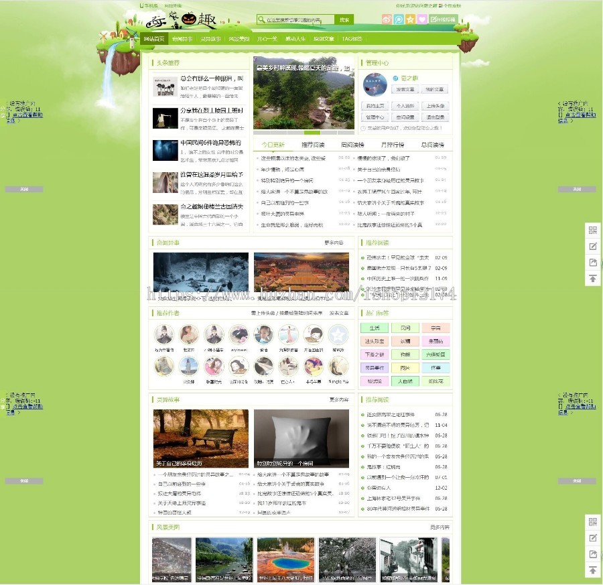
Task: Open article 上海林家宅37号灵异事件
Action: click(x=393, y=498)
